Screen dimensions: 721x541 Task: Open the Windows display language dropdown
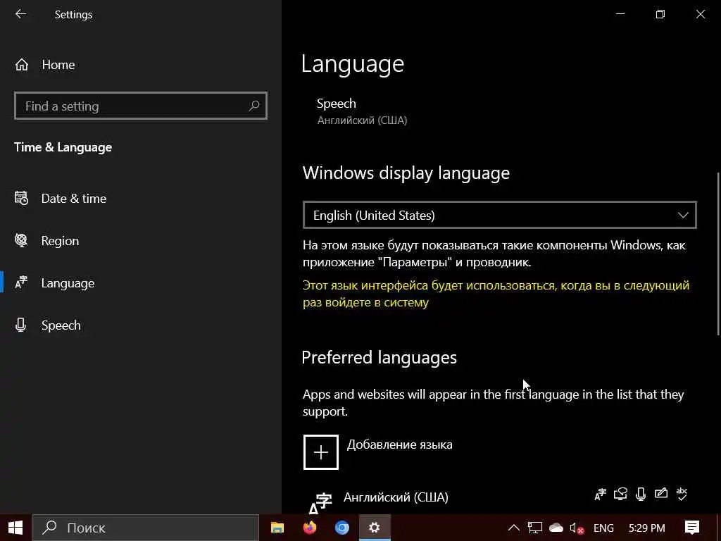pos(500,215)
